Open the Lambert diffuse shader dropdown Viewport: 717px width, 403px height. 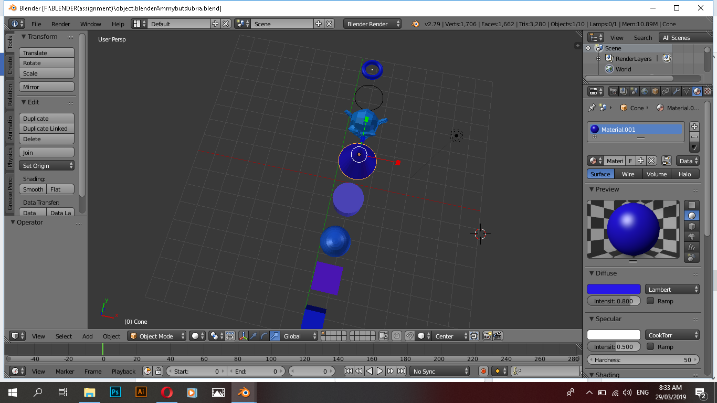click(x=672, y=289)
